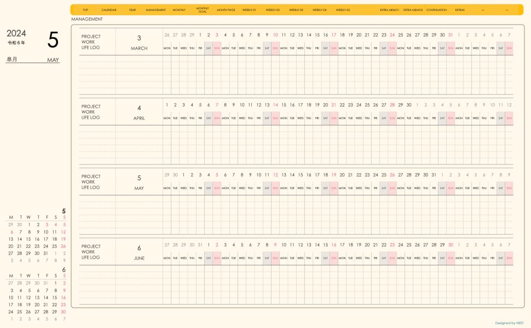The image size is (531, 328).
Task: Open the WEEKLY-02 tab
Action: (273, 10)
